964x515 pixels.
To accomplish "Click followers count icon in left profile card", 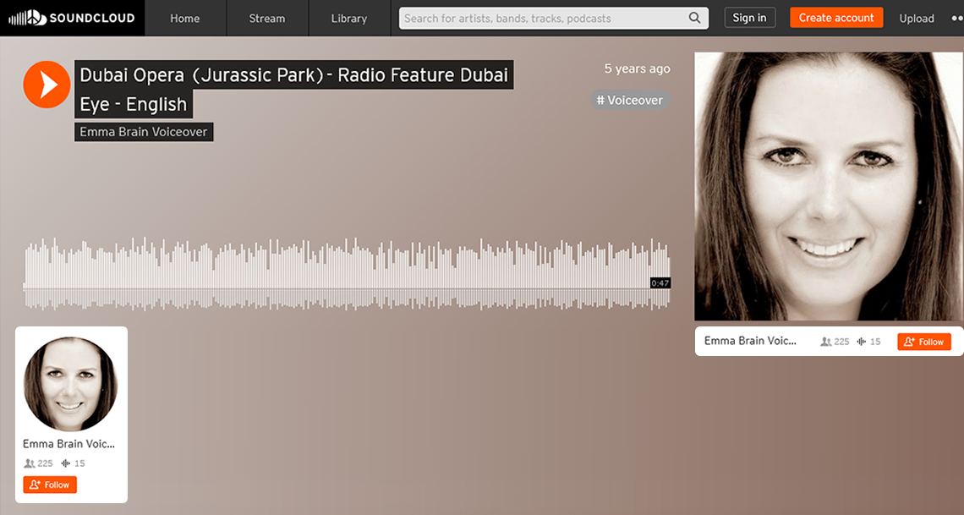I will [x=29, y=463].
